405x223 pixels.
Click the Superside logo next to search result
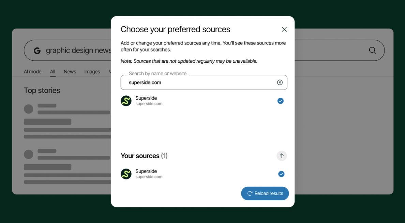coord(126,101)
